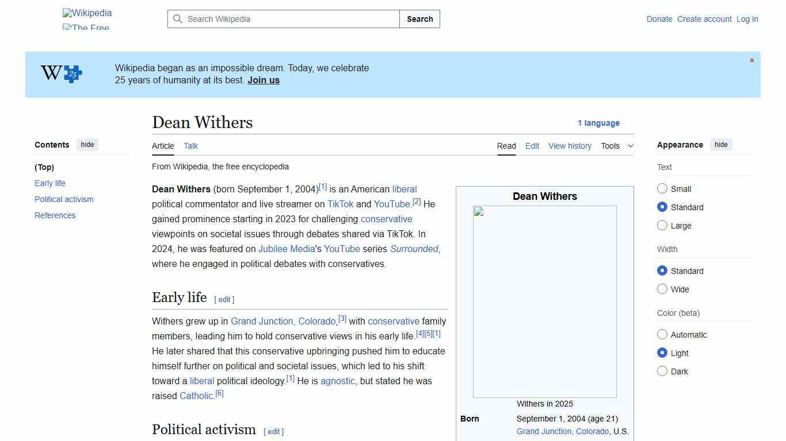Viewport: 786px width, 441px height.
Task: Expand the Tools dropdown
Action: tap(617, 146)
